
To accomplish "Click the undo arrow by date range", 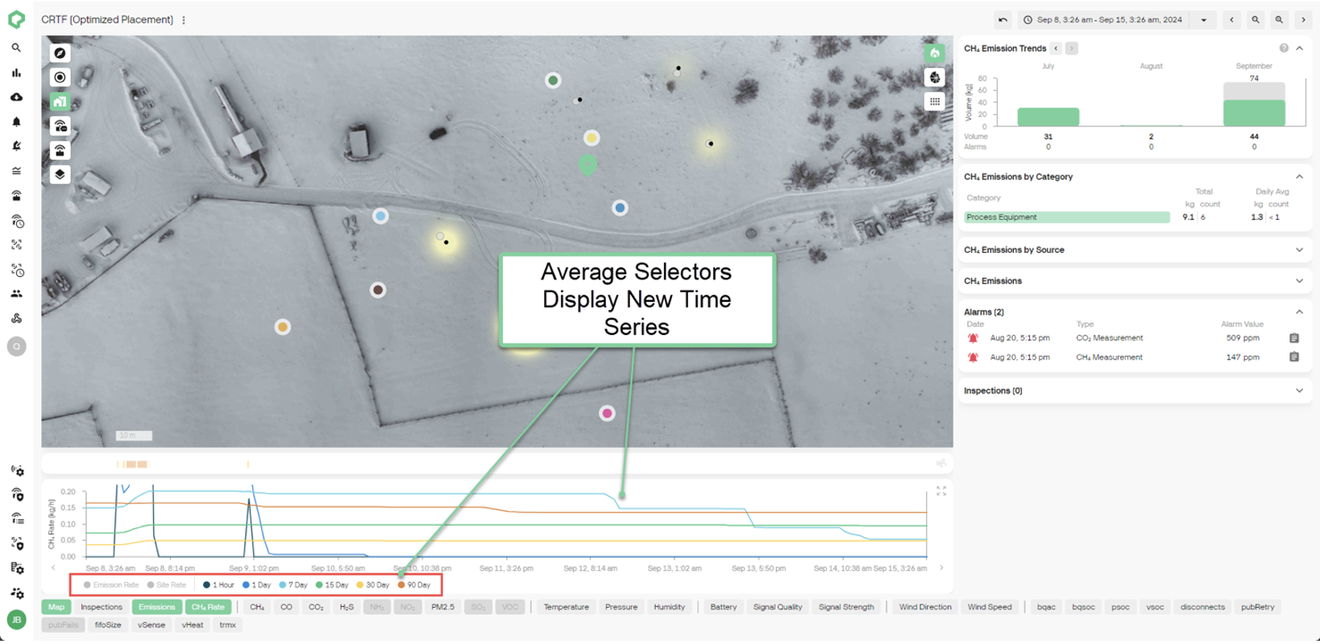I will (1002, 20).
